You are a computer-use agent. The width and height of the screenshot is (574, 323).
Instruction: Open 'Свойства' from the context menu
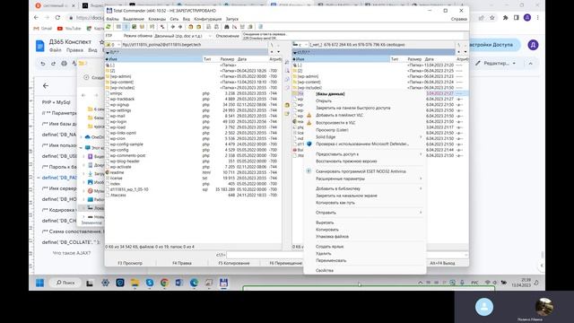325,270
